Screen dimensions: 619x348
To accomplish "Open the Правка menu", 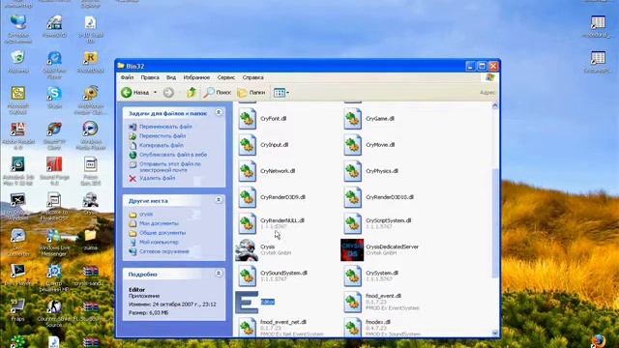I will point(150,77).
